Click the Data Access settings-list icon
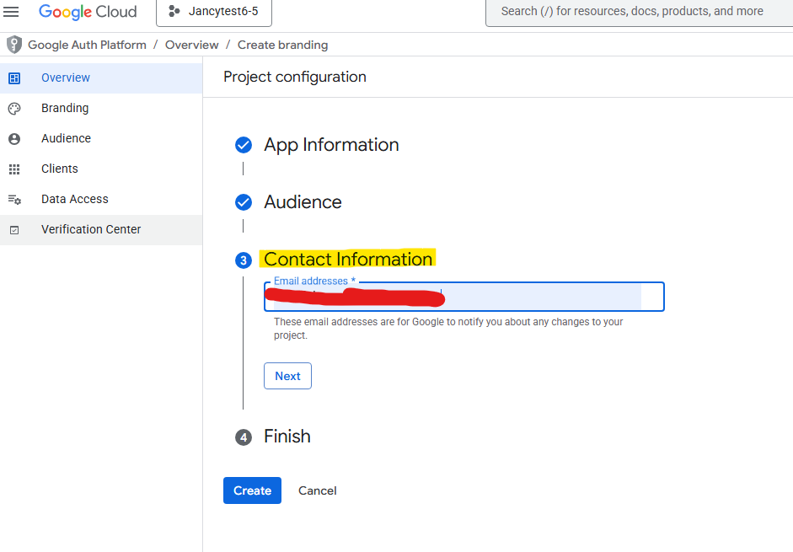The height and width of the screenshot is (552, 793). [14, 200]
